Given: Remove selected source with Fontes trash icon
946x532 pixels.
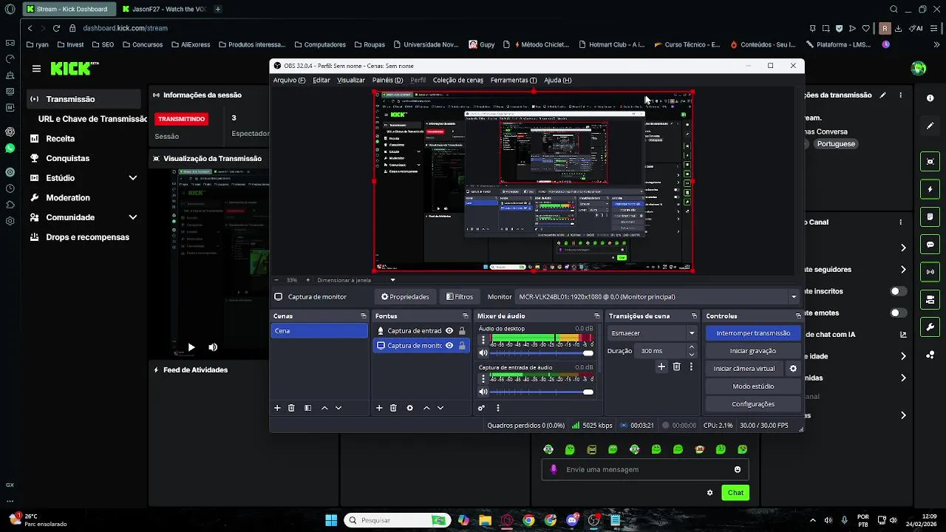Looking at the screenshot, I should [393, 408].
